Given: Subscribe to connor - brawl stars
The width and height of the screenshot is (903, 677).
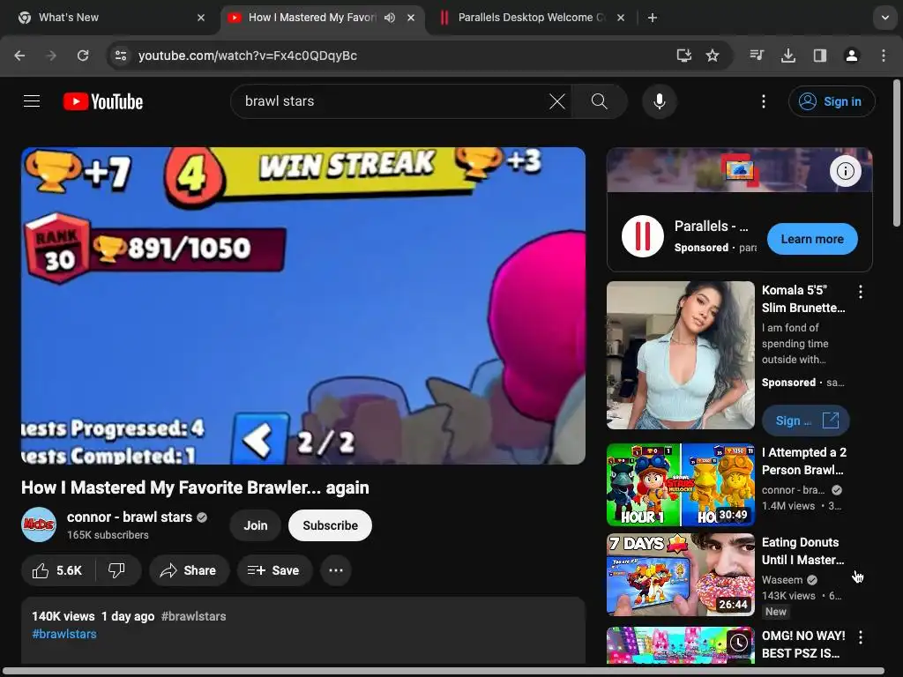Looking at the screenshot, I should pos(330,525).
